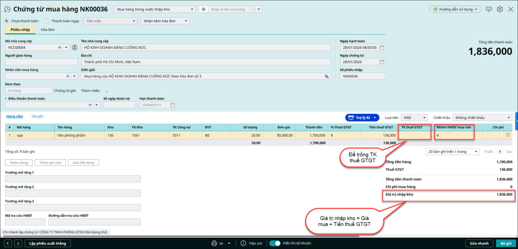This screenshot has height=249, width=518.
Task: Delete row 1 with trash icon
Action: click(x=508, y=135)
